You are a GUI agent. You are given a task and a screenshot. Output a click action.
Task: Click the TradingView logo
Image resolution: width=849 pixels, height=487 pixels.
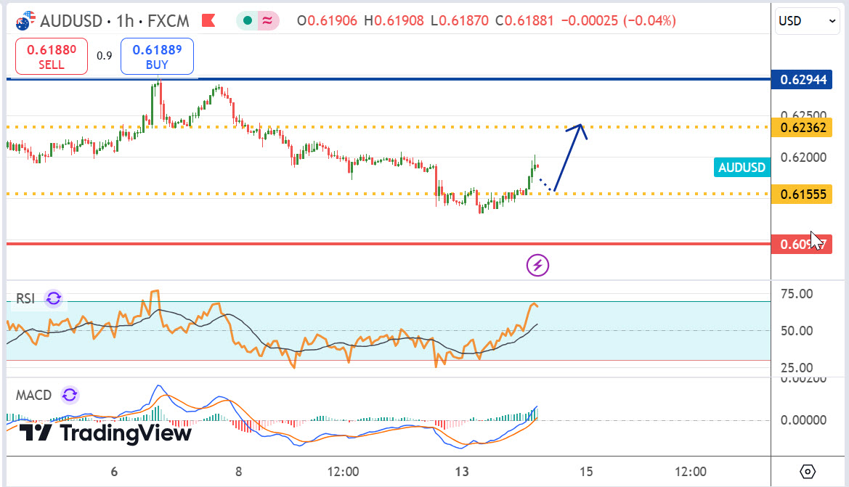[x=105, y=433]
